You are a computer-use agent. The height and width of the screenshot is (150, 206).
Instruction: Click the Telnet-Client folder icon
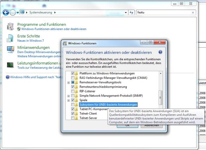pos(76,114)
